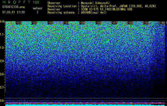Click the 2138 time marker

point(130,23)
